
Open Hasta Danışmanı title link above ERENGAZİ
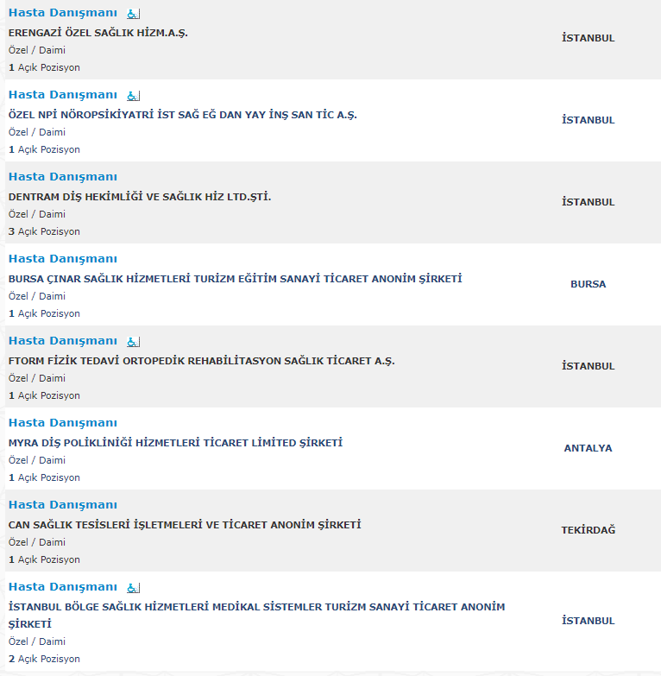62,13
